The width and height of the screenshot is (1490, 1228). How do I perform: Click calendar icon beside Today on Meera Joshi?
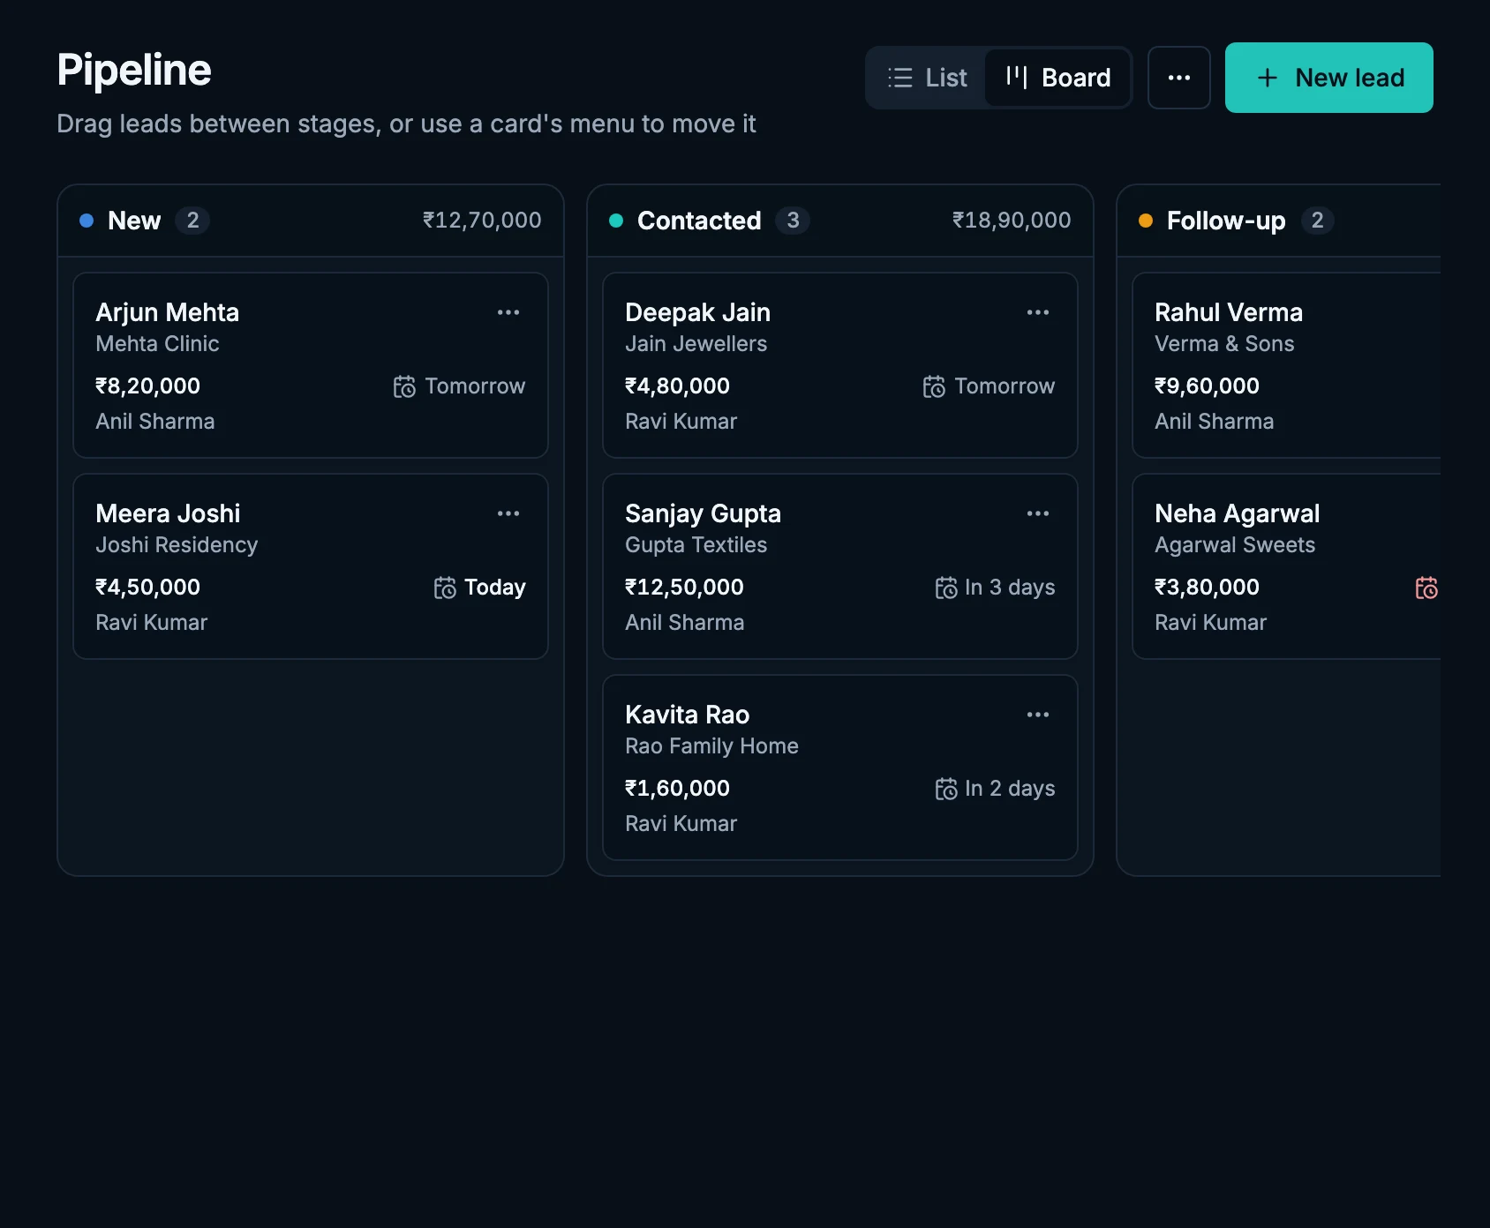coord(445,588)
